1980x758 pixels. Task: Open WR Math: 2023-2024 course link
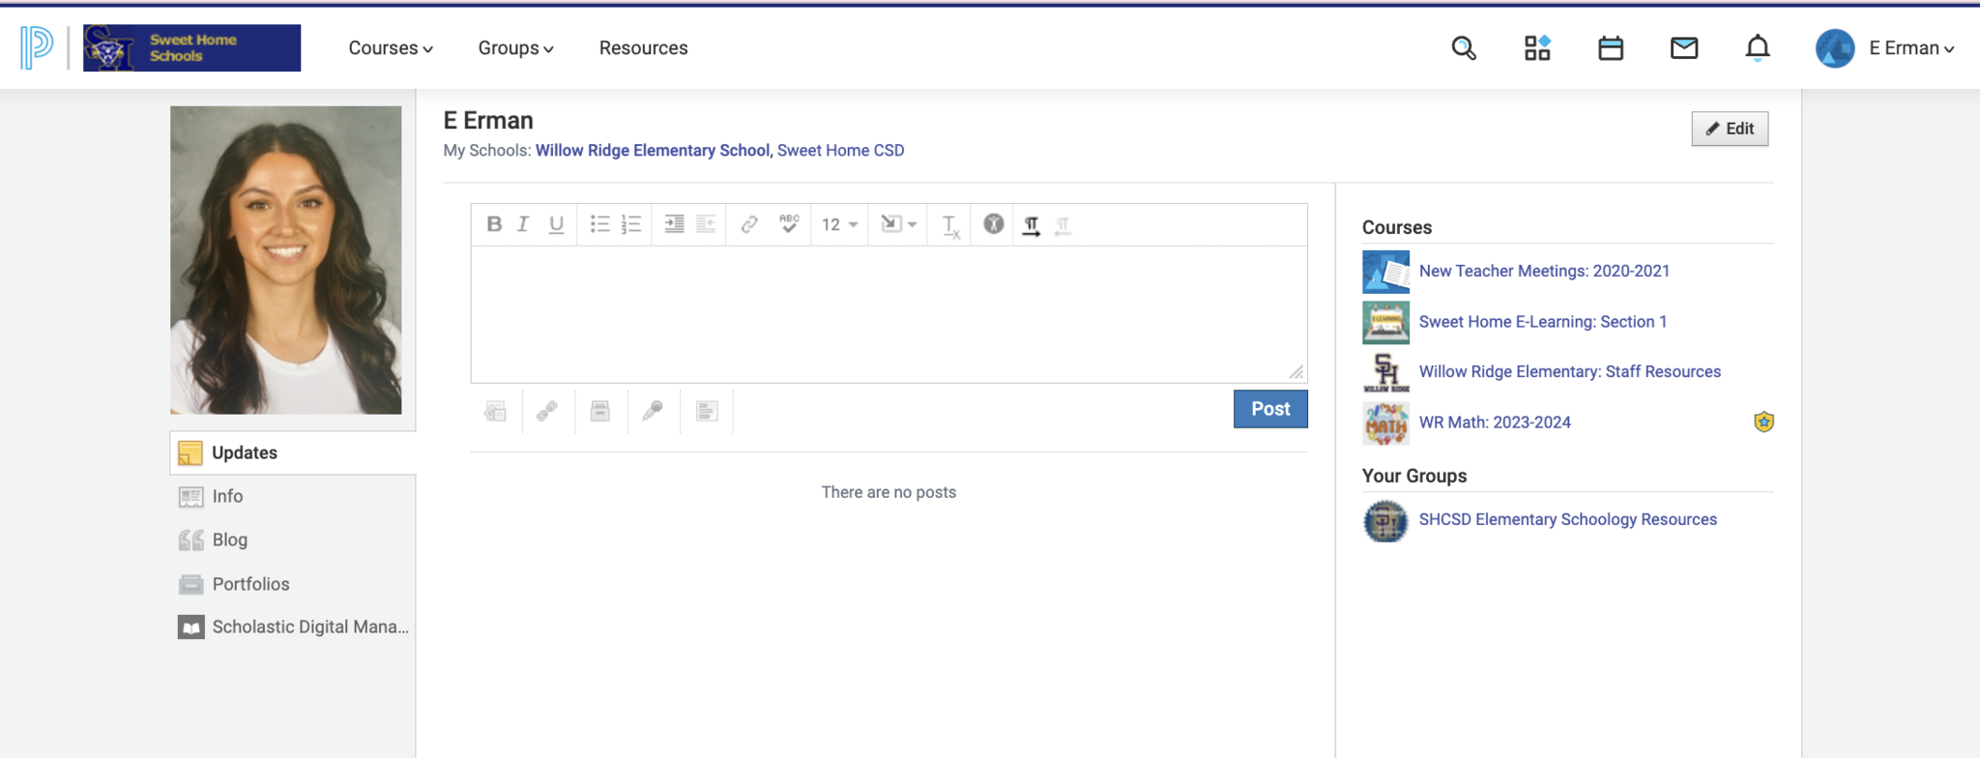(1494, 423)
